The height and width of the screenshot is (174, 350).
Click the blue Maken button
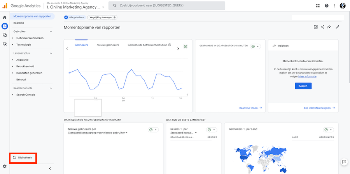tap(303, 86)
